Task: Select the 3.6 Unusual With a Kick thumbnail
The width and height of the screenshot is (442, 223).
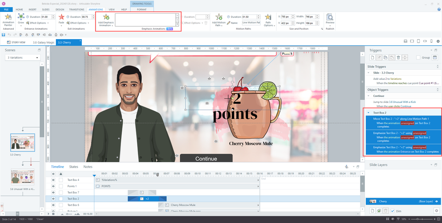Action: (22, 177)
